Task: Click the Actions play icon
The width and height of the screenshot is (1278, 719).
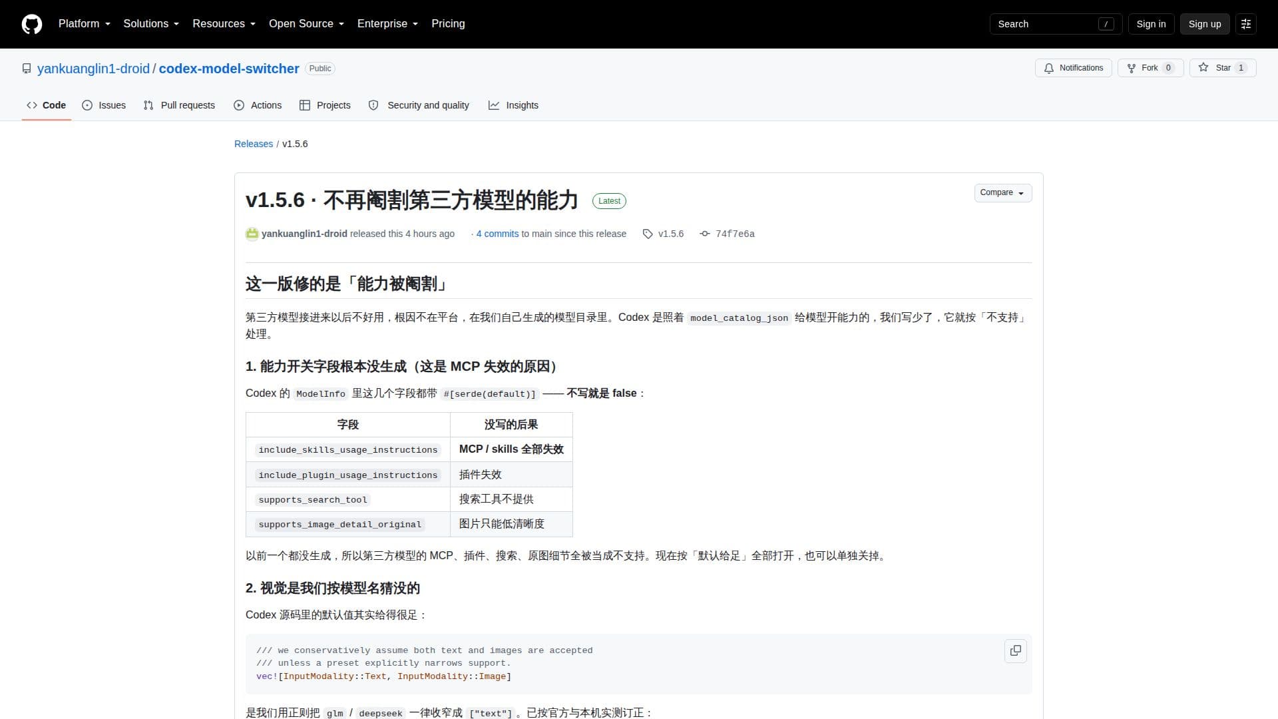Action: [x=239, y=105]
